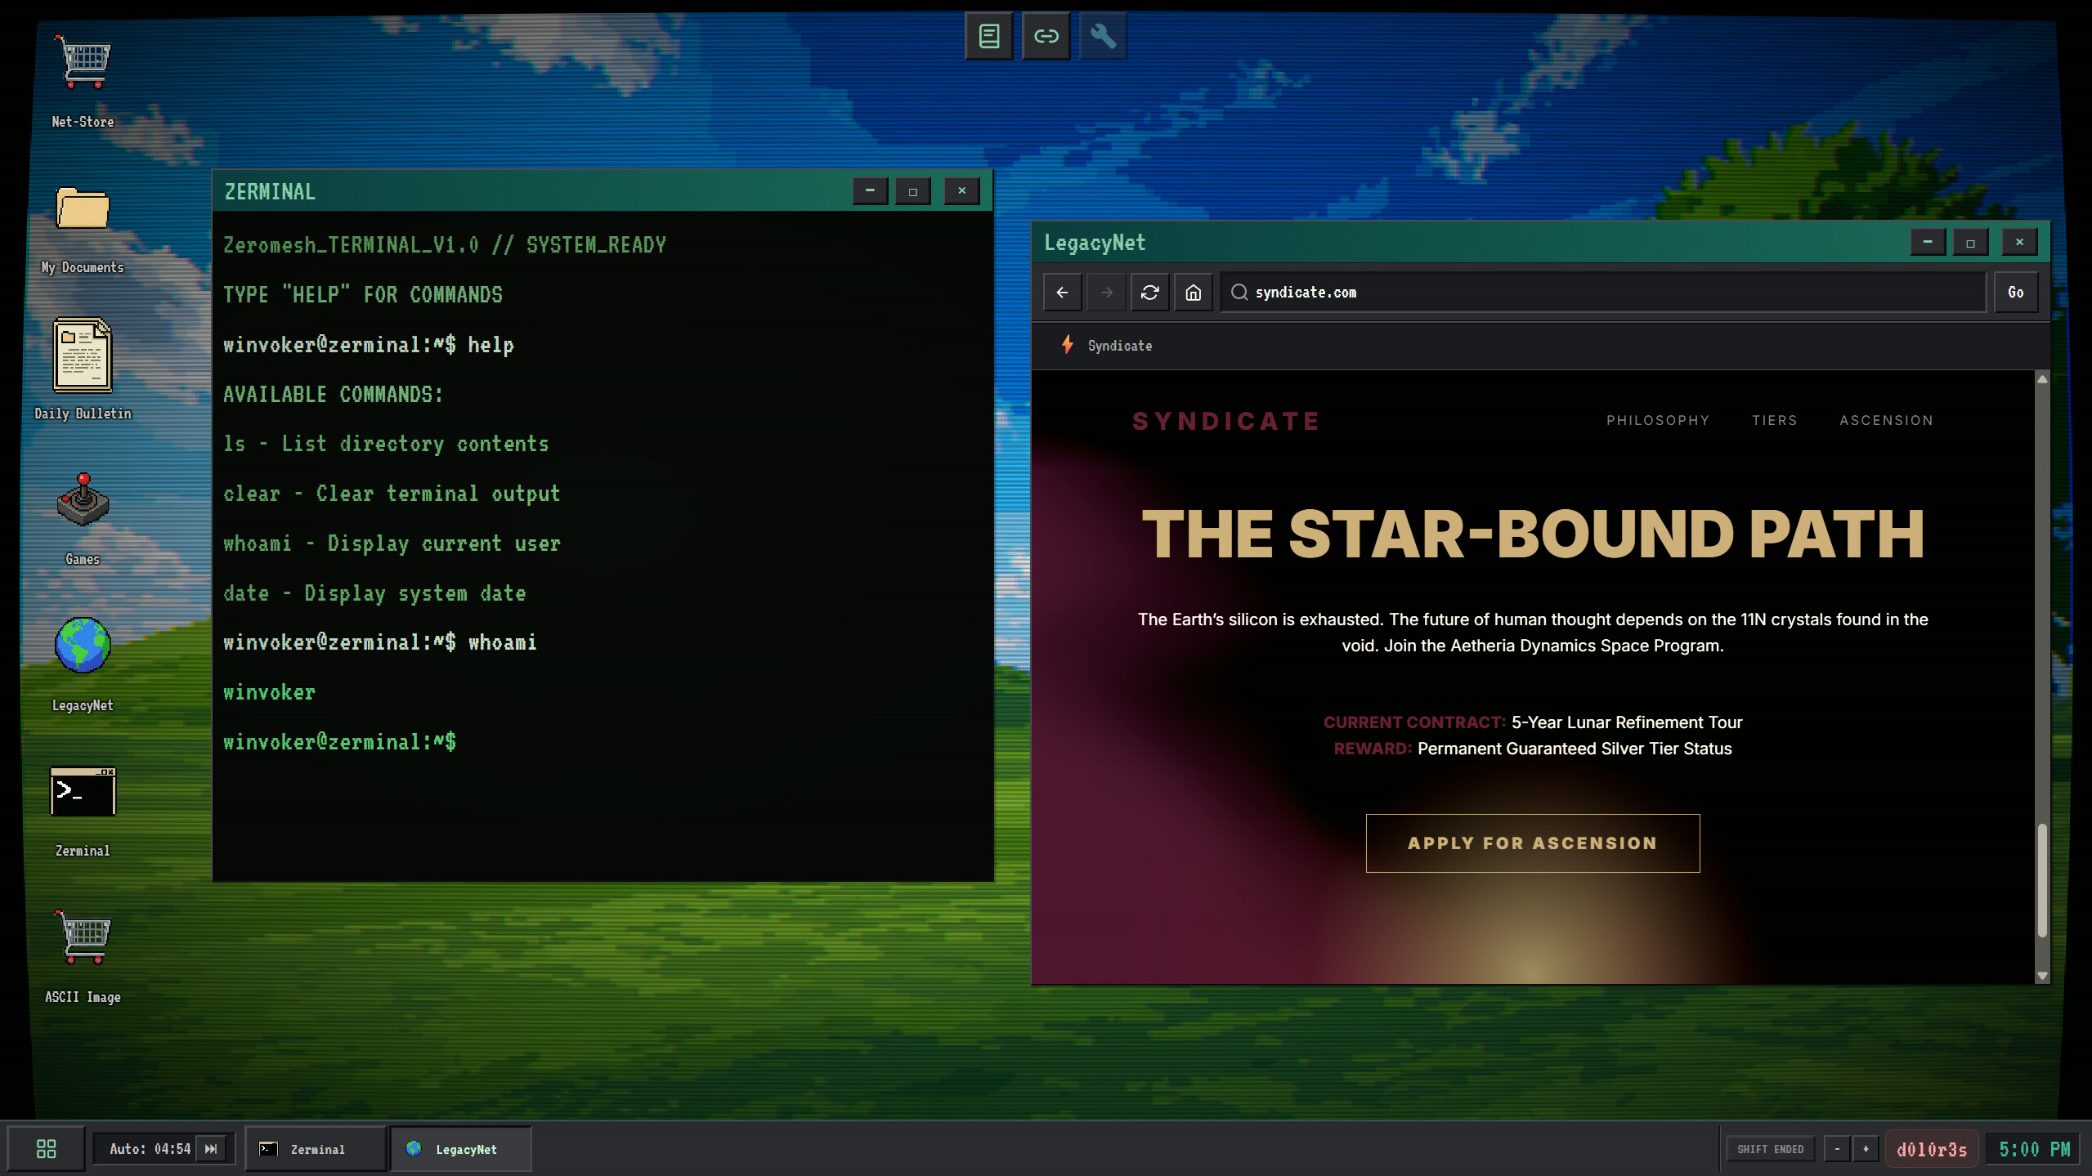Click the minus stepper in the taskbar

pyautogui.click(x=1837, y=1149)
